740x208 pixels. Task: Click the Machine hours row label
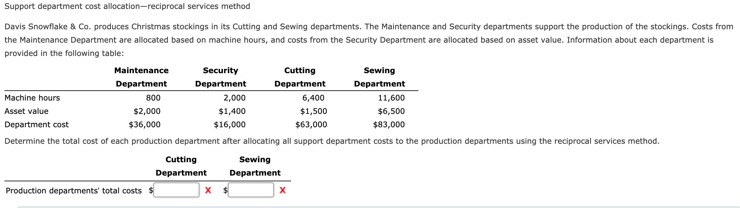point(32,98)
